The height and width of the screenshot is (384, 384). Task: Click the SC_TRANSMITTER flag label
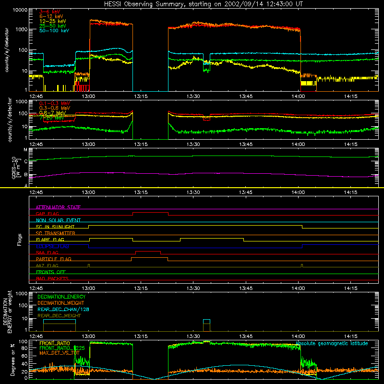55,233
